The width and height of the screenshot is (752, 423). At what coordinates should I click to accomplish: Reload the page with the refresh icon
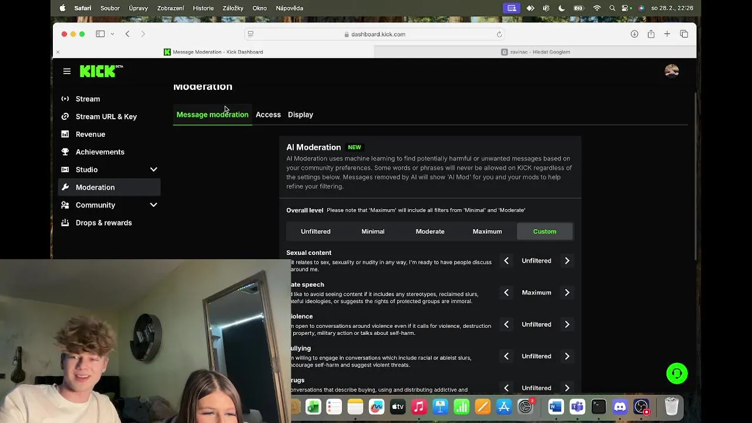499,34
